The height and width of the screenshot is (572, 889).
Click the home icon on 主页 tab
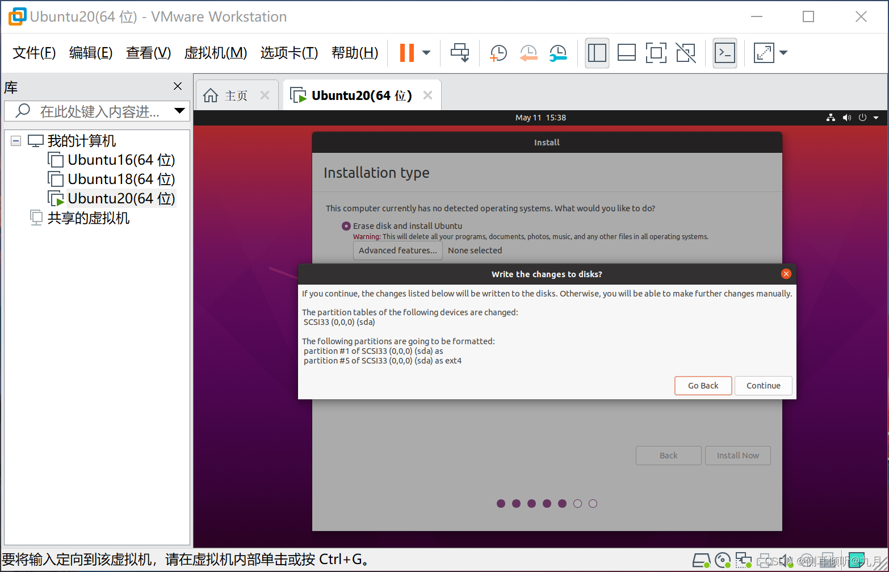[x=211, y=95]
